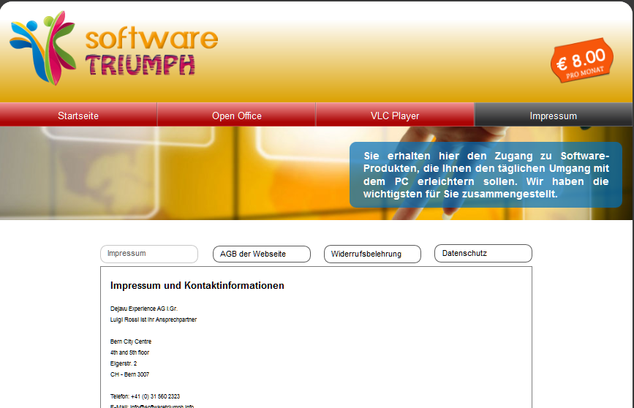Image resolution: width=634 pixels, height=408 pixels.
Task: Go to the VLC Player page
Action: pos(395,116)
